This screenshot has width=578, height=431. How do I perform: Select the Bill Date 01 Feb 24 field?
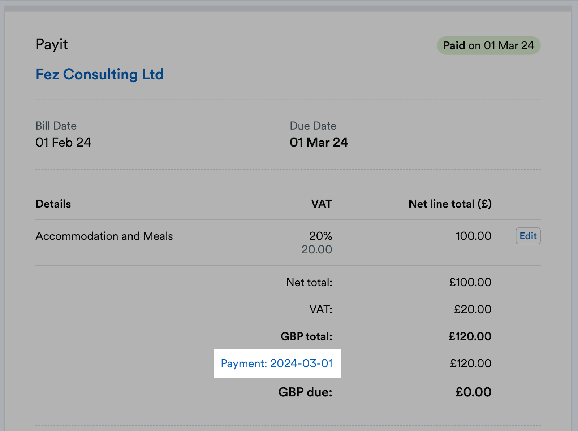coord(64,142)
